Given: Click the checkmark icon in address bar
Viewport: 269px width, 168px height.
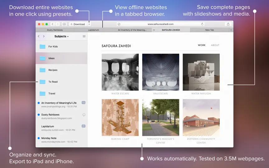Looking at the screenshot, I should coord(119,24).
